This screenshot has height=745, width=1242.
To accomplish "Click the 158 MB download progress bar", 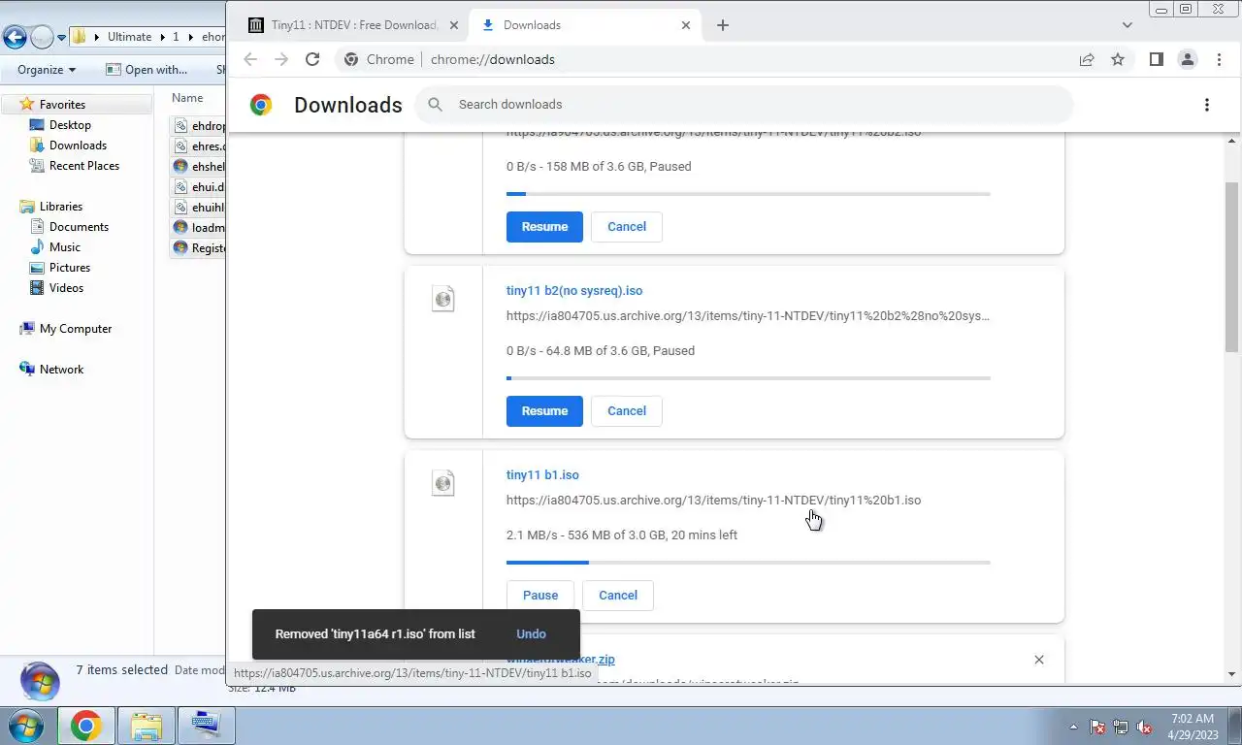I will [x=748, y=194].
